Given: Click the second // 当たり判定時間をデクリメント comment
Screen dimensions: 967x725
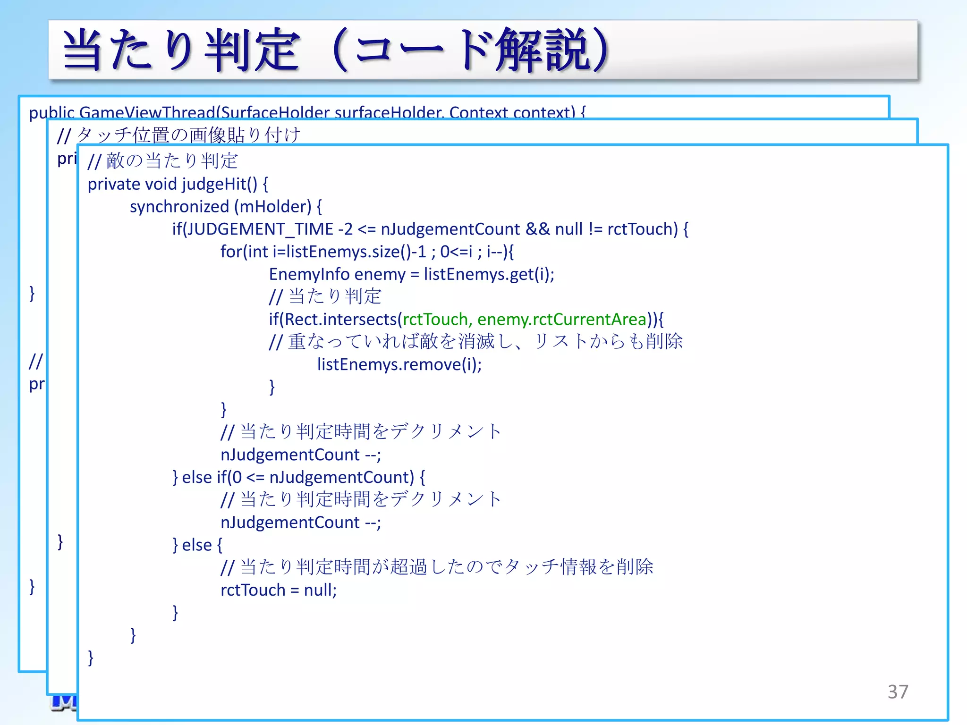Looking at the screenshot, I should click(361, 499).
